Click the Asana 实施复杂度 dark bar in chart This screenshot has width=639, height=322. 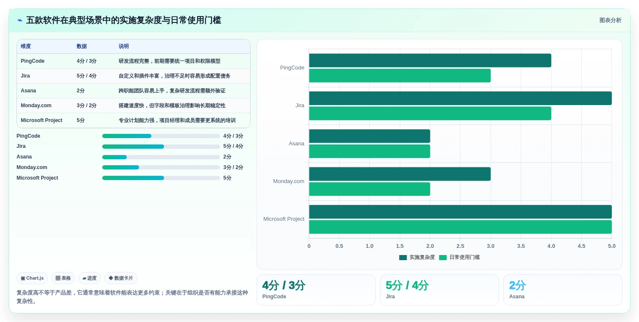coord(369,136)
